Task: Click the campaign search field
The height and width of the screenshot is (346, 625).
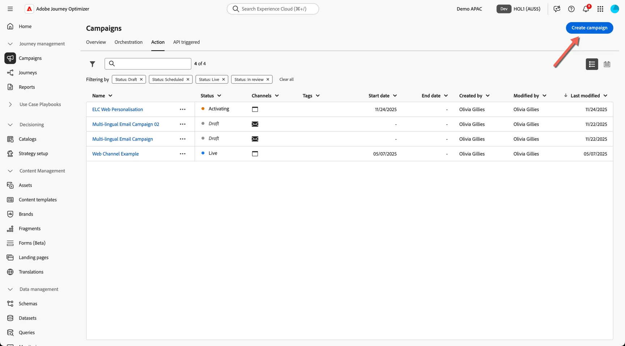Action: pos(148,64)
